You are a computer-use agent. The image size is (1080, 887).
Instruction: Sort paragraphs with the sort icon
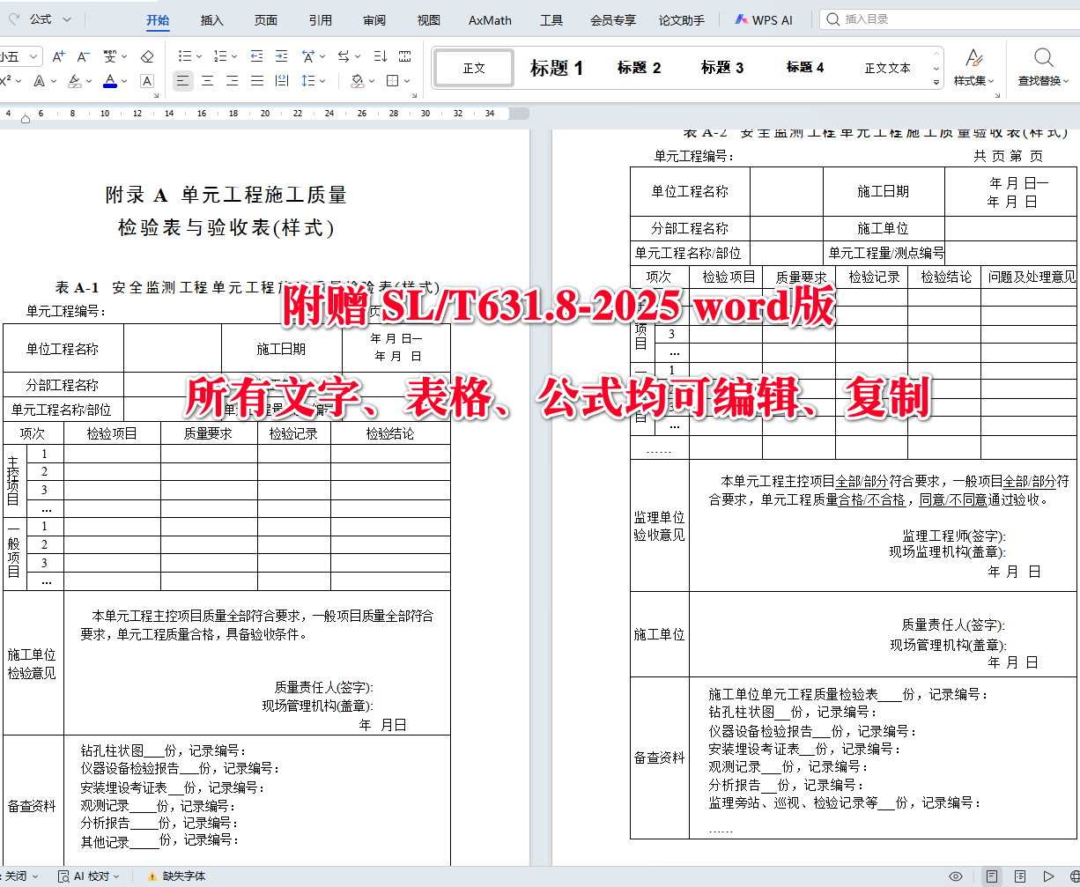click(380, 56)
